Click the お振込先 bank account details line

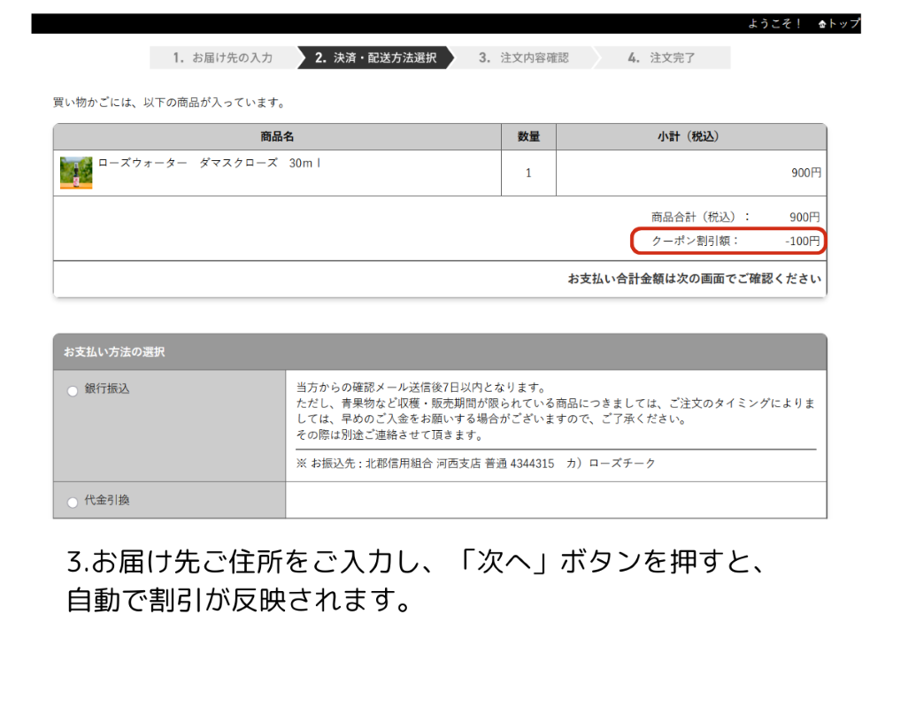tap(476, 463)
